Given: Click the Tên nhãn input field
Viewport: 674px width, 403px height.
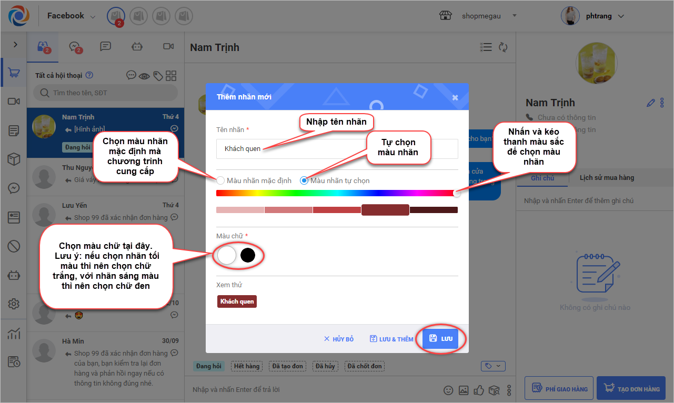Looking at the screenshot, I should click(x=337, y=149).
